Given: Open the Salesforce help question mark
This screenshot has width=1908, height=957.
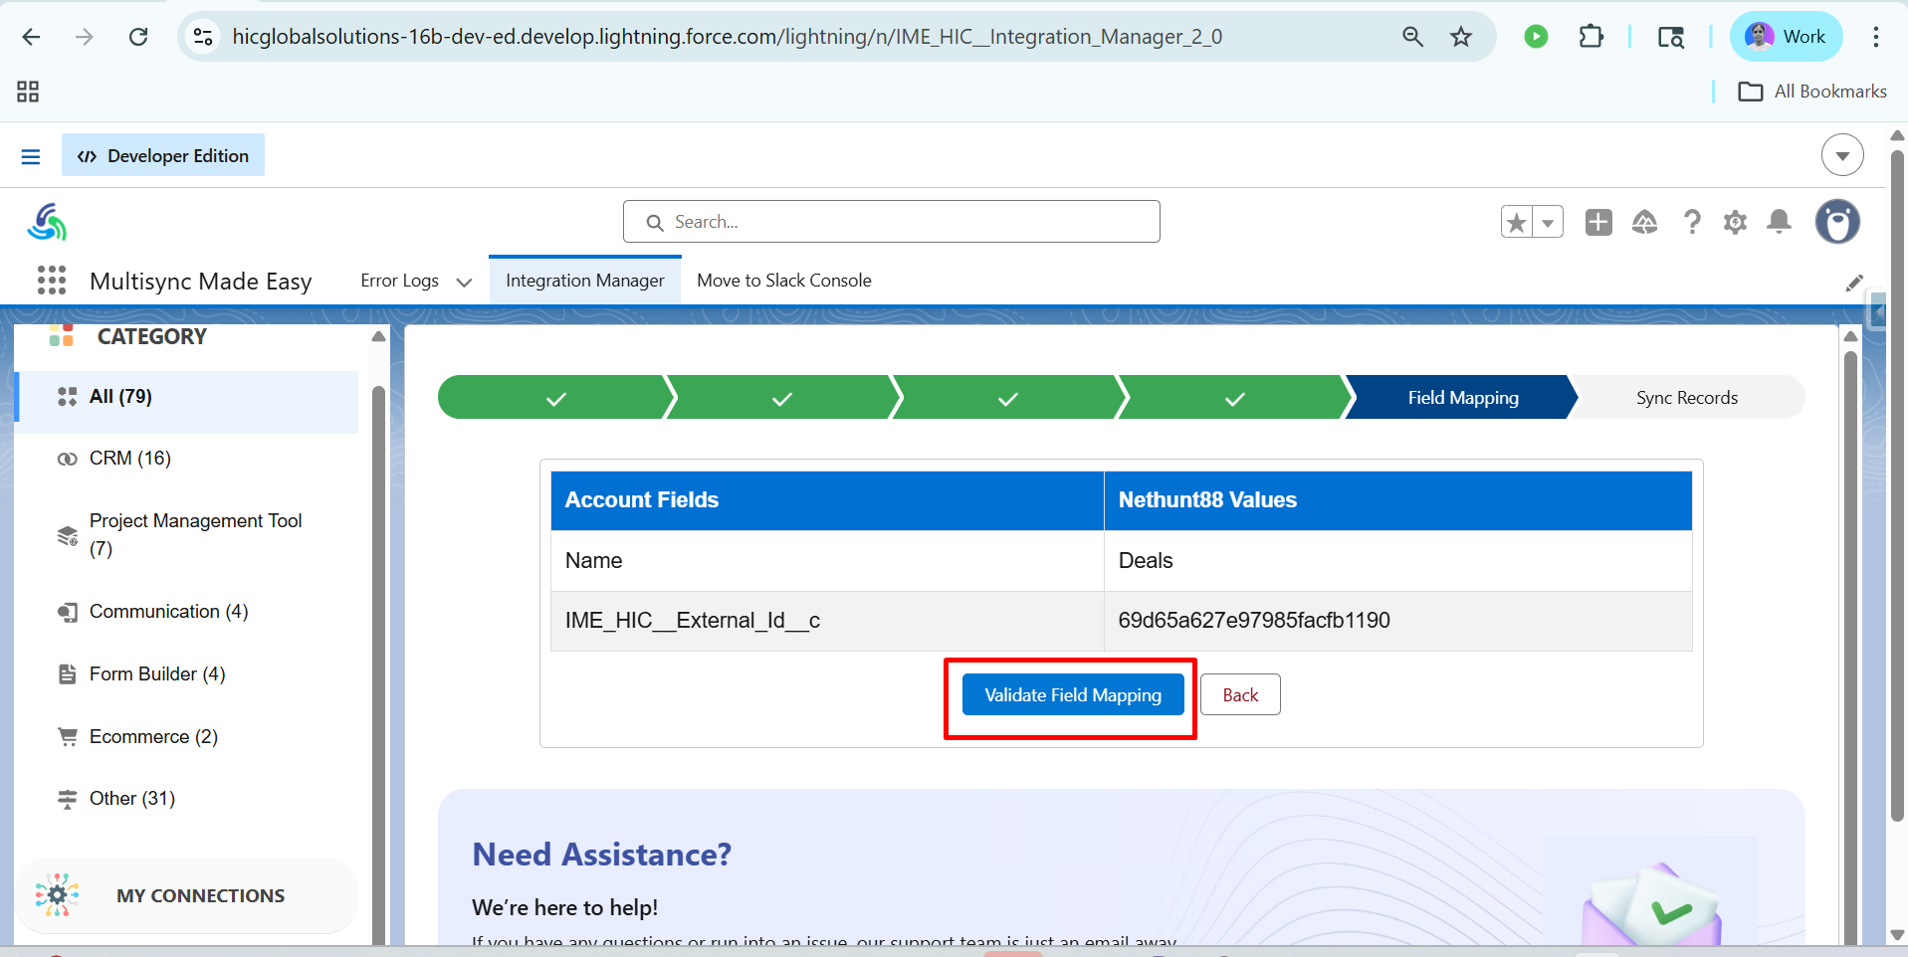Looking at the screenshot, I should (x=1691, y=222).
